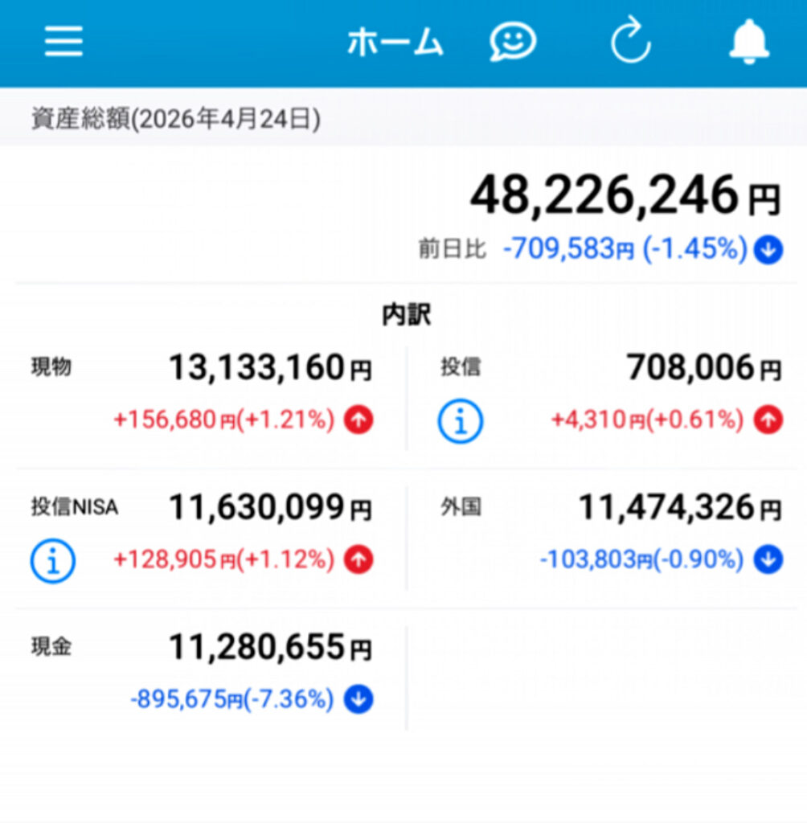The image size is (807, 823).
Task: Tap blue down arrow for 現金
Action: (x=358, y=700)
